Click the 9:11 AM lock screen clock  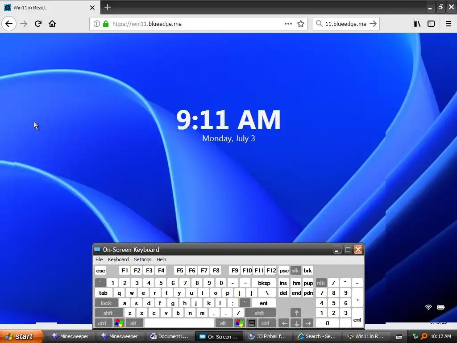228,120
